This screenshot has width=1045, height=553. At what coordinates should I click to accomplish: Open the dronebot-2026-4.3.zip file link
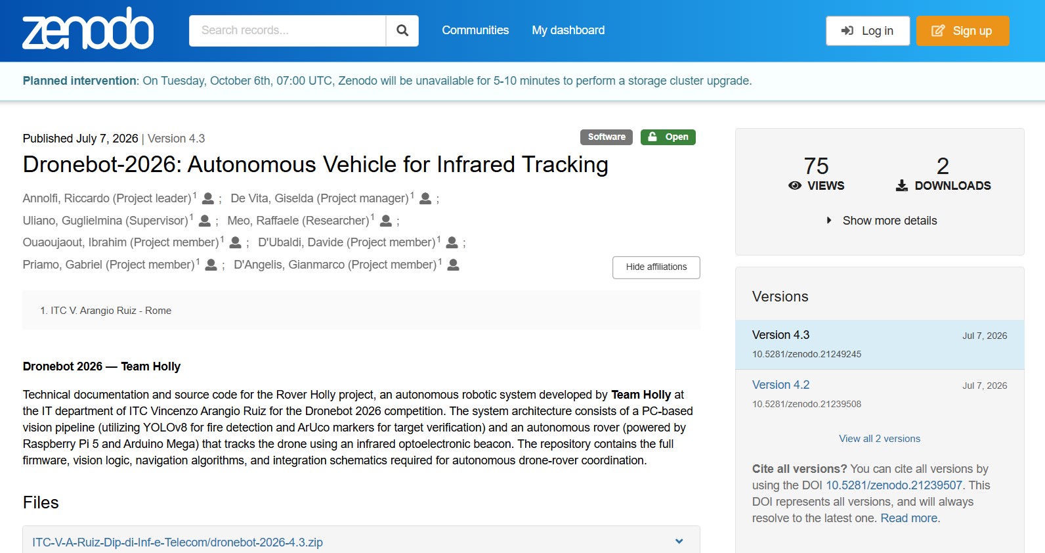tap(177, 542)
